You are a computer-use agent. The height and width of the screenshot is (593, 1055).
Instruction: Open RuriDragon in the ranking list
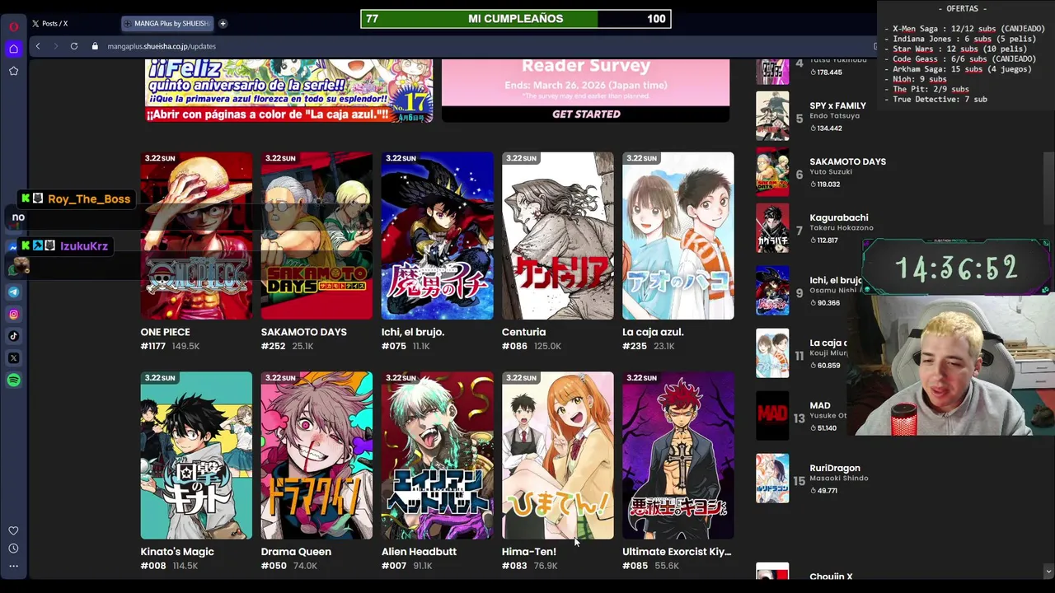click(x=834, y=468)
